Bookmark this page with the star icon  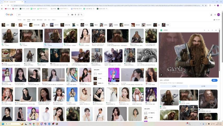(x=206, y=6)
